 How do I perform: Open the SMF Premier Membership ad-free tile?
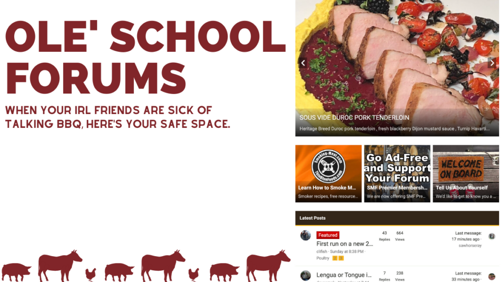397,174
